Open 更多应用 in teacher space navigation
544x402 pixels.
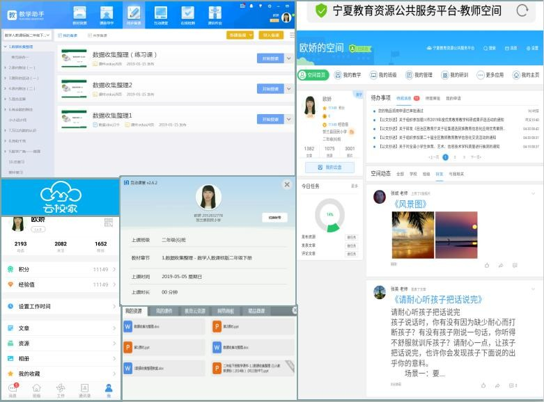tap(490, 75)
